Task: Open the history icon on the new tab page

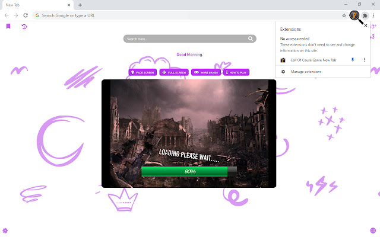Action: click(24, 26)
